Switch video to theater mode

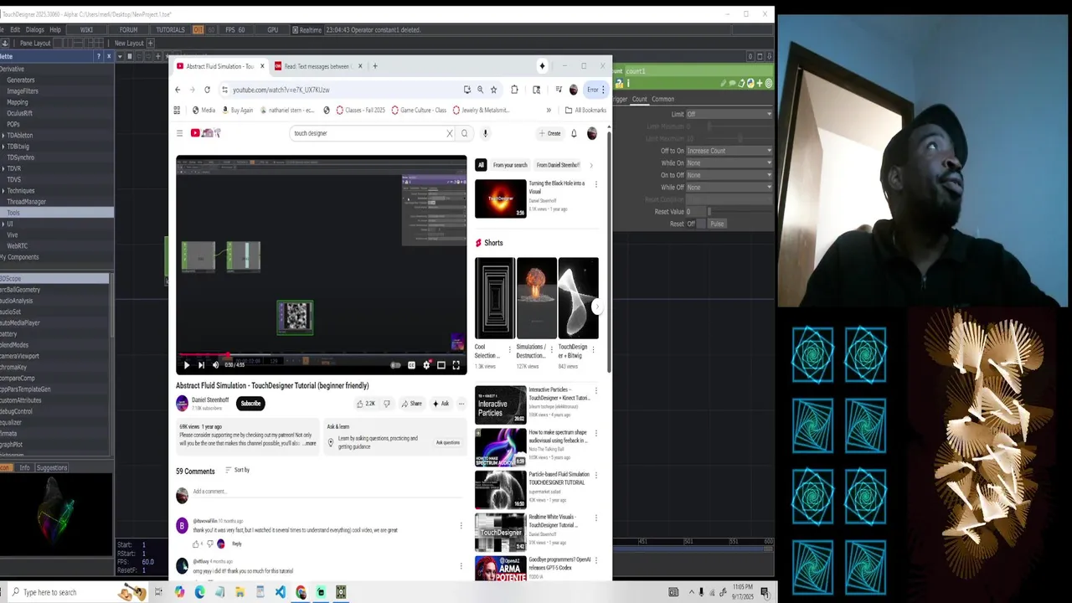[x=441, y=365]
